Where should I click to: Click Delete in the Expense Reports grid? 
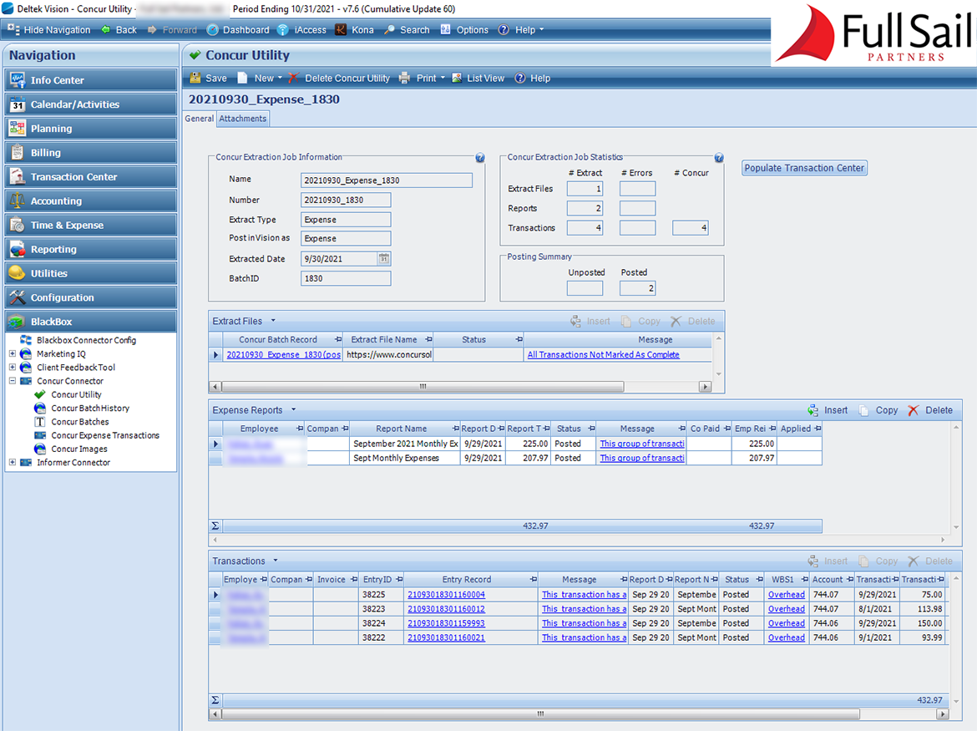tap(929, 410)
